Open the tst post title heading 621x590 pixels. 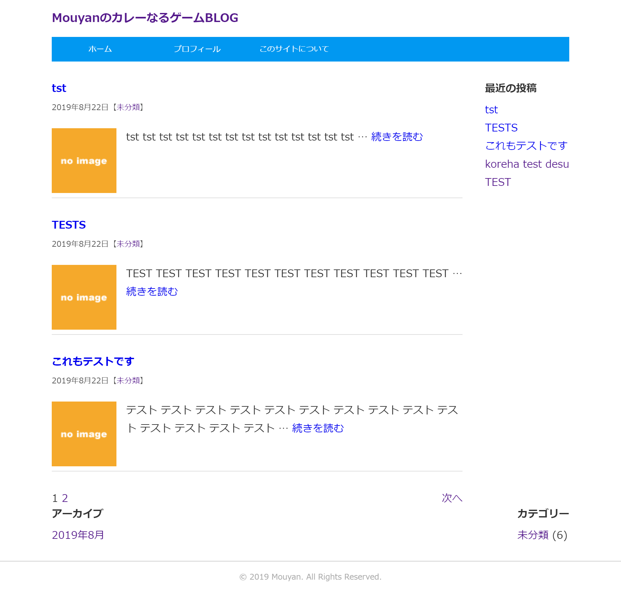click(x=59, y=88)
